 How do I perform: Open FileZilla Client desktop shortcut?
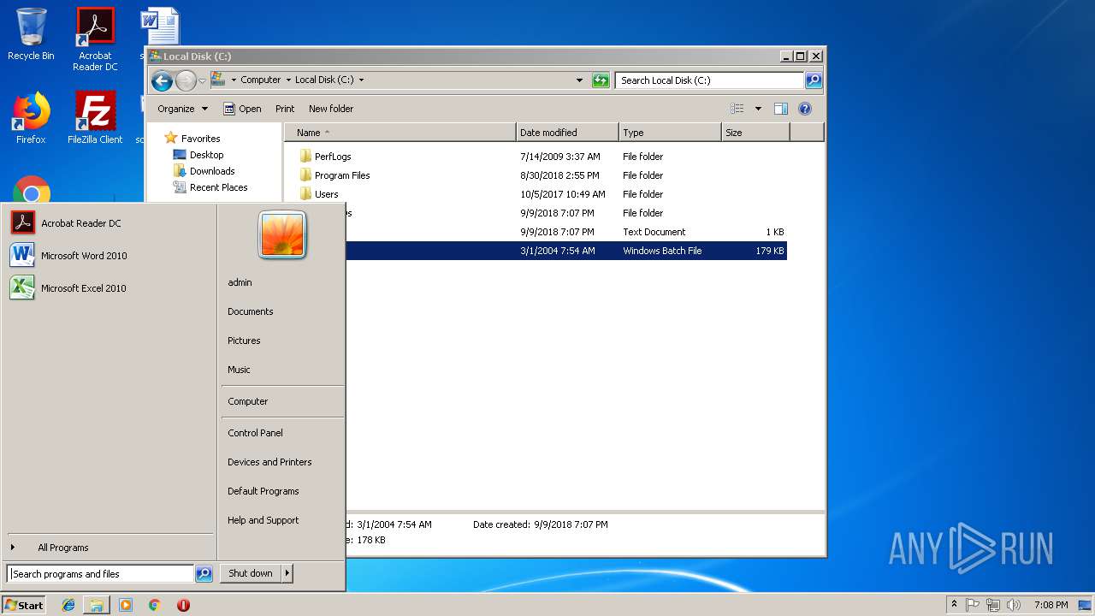tap(95, 118)
